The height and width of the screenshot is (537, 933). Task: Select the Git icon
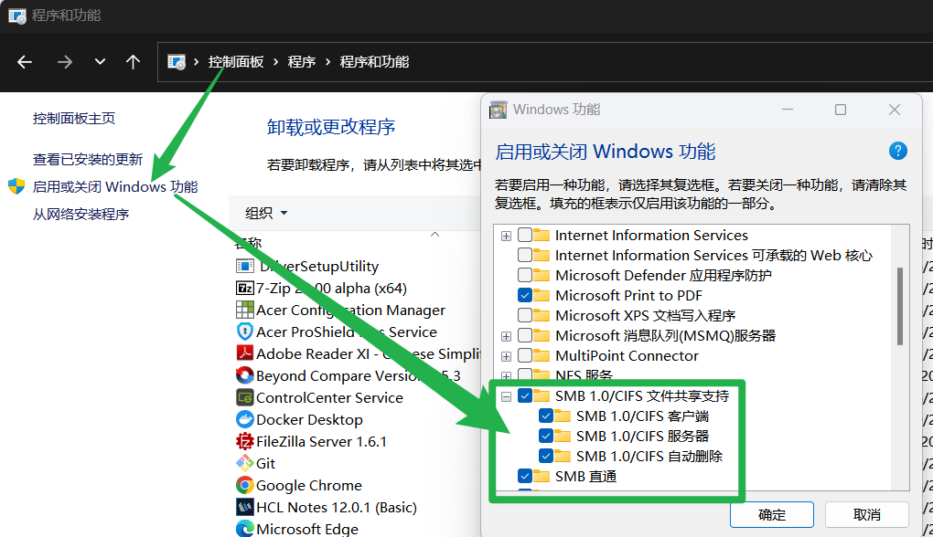click(x=244, y=463)
